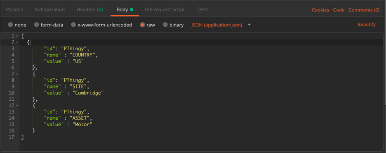The width and height of the screenshot is (386, 153).
Task: Click "PThingy" on line 3
Action: coord(73,49)
